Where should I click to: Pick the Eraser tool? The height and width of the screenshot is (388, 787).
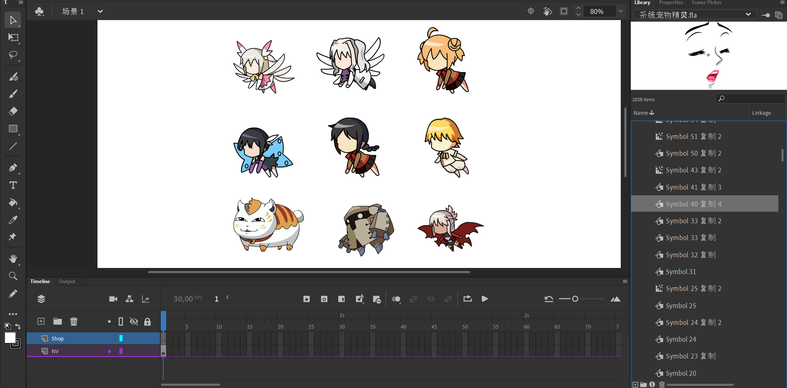(13, 111)
